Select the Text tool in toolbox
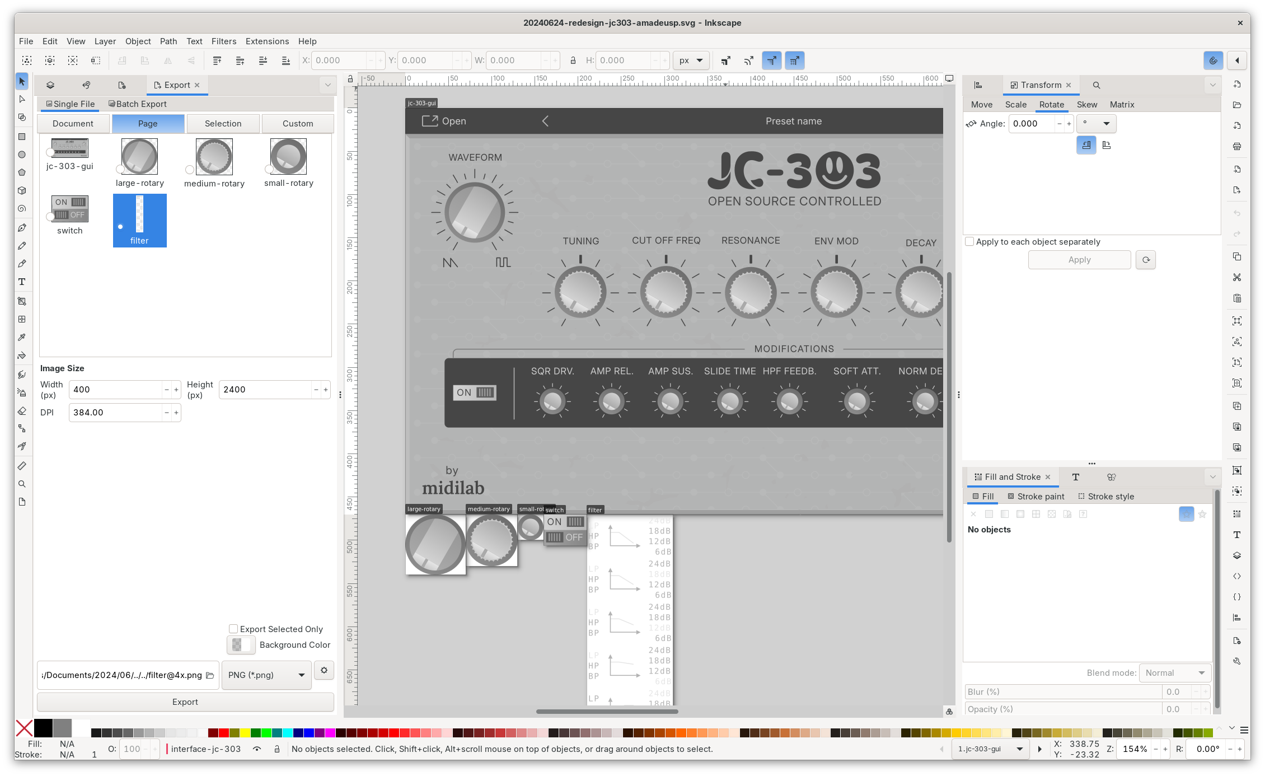 pyautogui.click(x=22, y=282)
